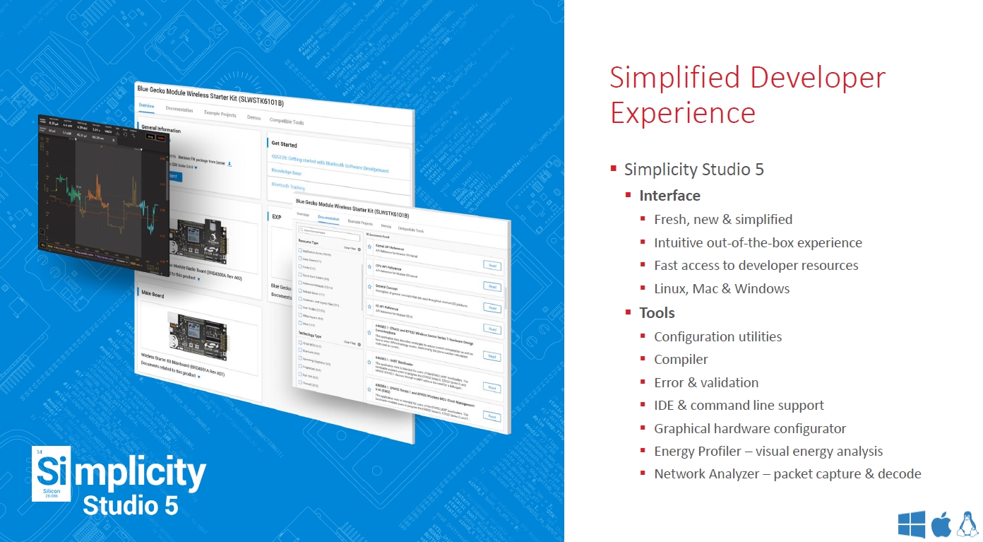Click the Search documentation input field

point(329,233)
